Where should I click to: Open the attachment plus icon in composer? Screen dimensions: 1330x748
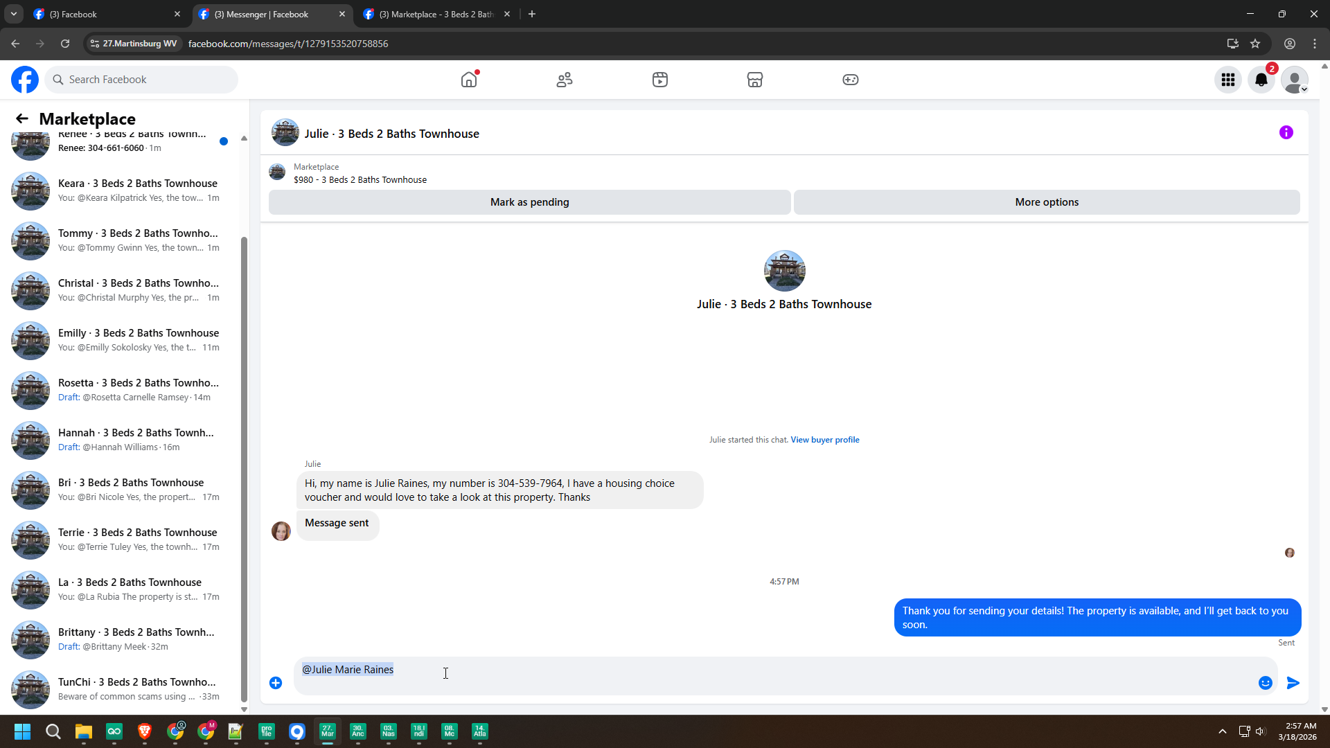point(276,683)
